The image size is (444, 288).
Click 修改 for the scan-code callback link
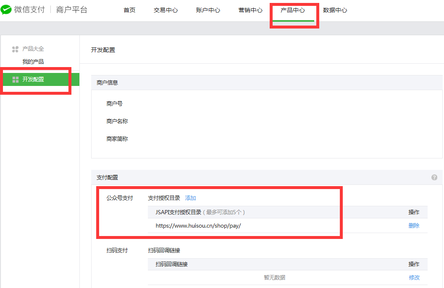[x=414, y=278]
